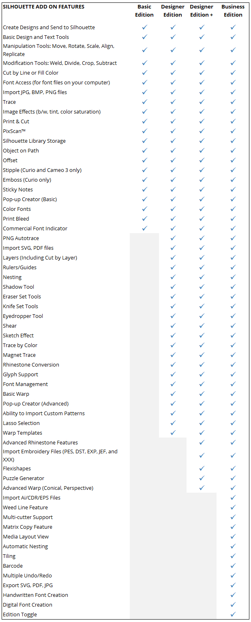Click Business Edition checkmark for Barcode
Viewport: 251px width, 622px height.
click(x=233, y=566)
